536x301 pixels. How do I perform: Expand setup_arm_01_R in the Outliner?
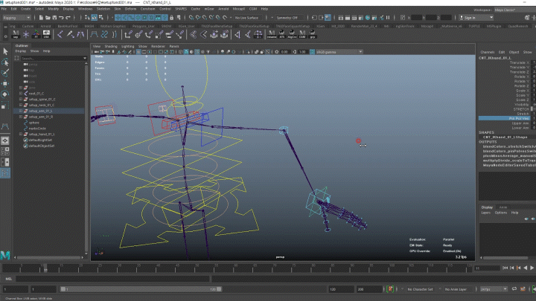point(21,117)
